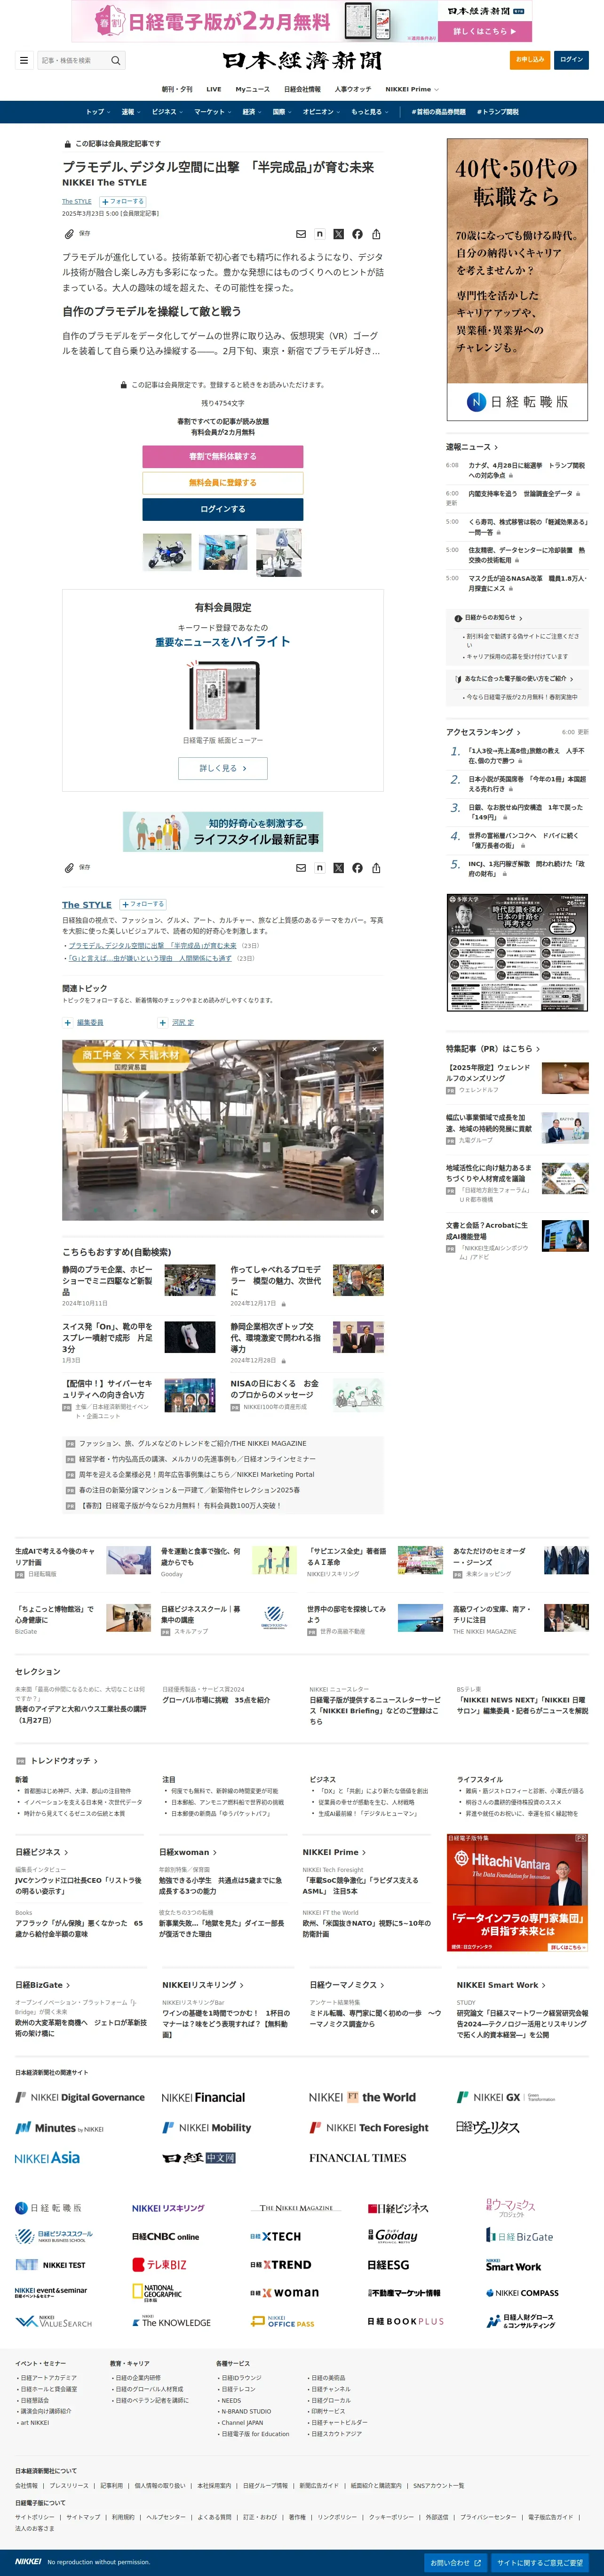The width and height of the screenshot is (604, 2576).
Task: Expand the ビジネス navigation dropdown
Action: [168, 112]
